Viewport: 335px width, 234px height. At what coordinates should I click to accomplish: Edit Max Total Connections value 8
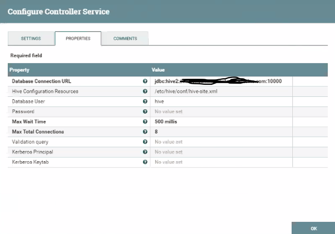point(221,132)
